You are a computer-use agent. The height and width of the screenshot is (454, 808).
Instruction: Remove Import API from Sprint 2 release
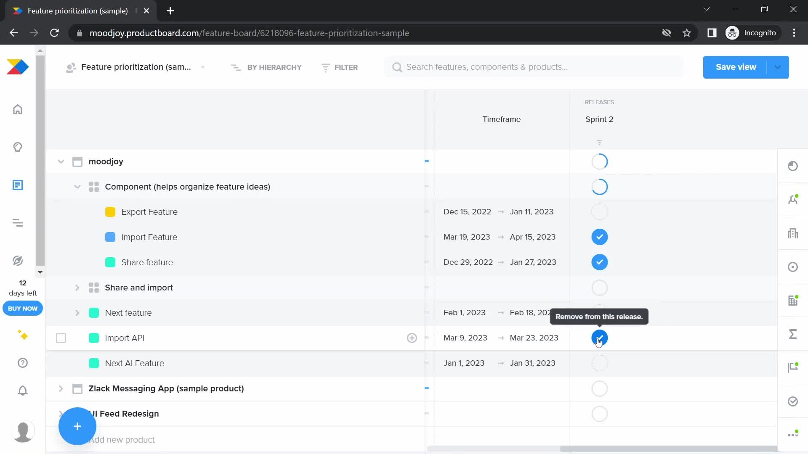[599, 338]
